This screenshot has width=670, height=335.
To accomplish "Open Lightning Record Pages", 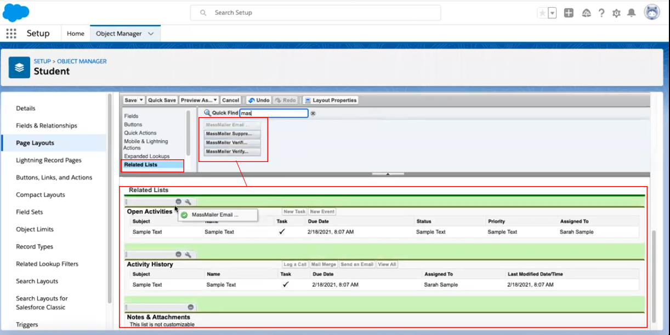I will 49,160.
